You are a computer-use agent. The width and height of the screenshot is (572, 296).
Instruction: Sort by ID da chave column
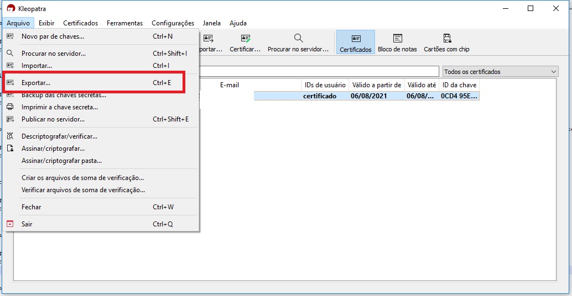[459, 85]
